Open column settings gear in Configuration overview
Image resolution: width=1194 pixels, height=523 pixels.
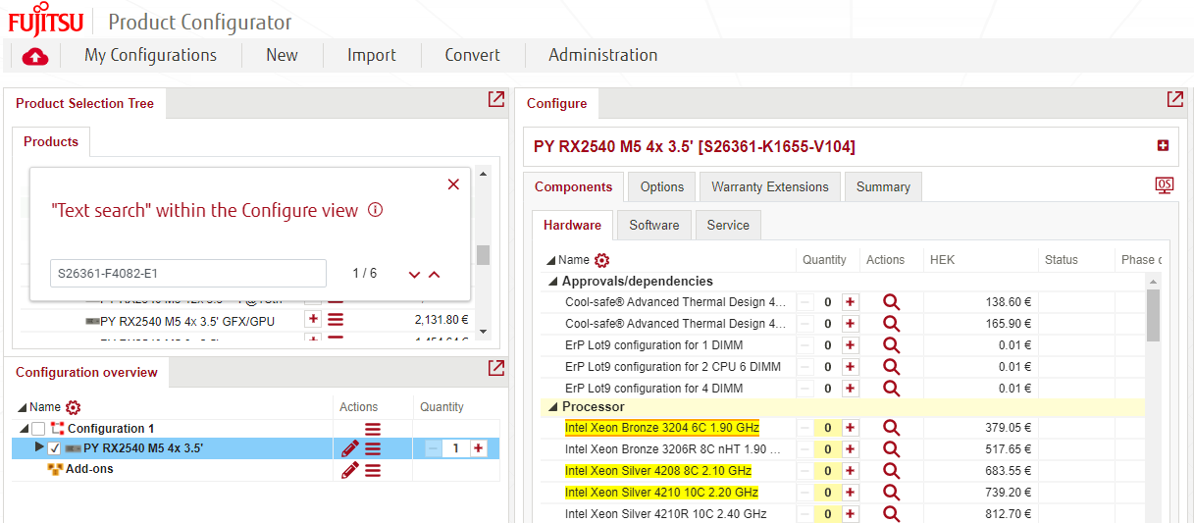[x=73, y=407]
